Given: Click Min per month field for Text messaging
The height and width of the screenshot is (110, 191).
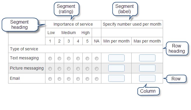Looking at the screenshot, I should (x=116, y=58).
